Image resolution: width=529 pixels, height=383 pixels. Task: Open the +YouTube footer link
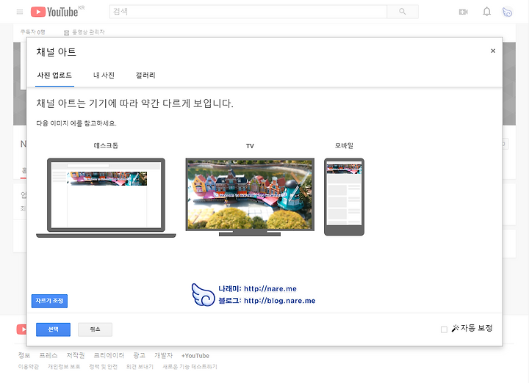click(x=195, y=356)
